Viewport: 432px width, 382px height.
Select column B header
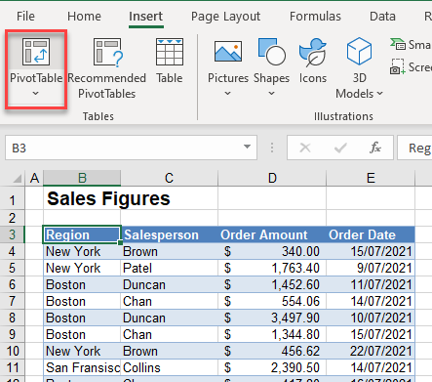[82, 178]
